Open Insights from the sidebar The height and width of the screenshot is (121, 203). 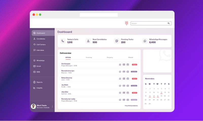pos(39,88)
